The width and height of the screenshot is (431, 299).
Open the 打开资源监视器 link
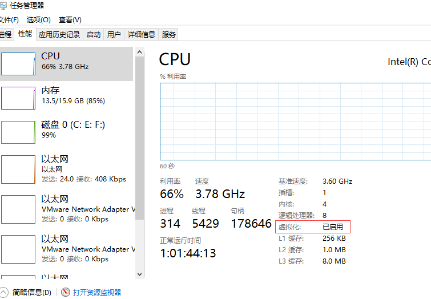(x=97, y=292)
